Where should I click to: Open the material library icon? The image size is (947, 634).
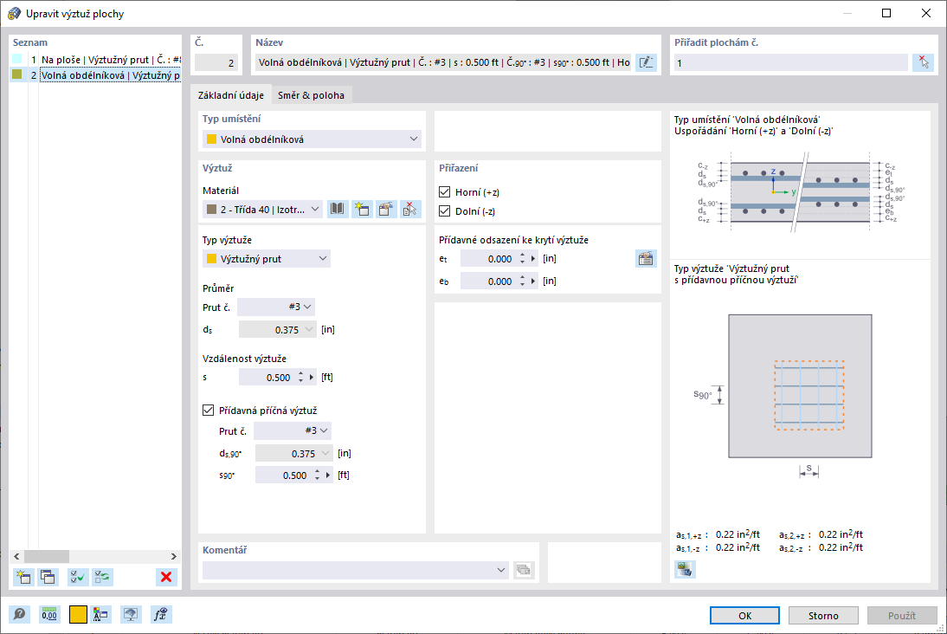click(x=337, y=208)
